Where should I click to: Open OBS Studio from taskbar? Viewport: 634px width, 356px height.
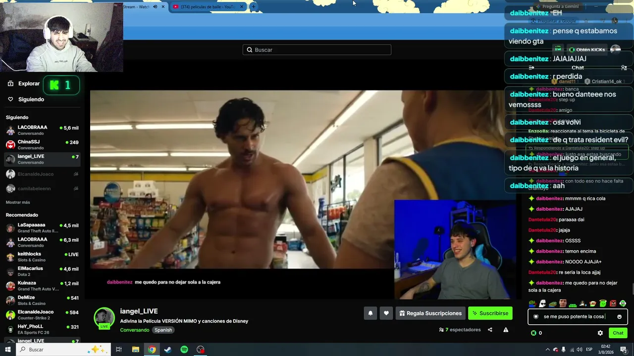pos(201,350)
